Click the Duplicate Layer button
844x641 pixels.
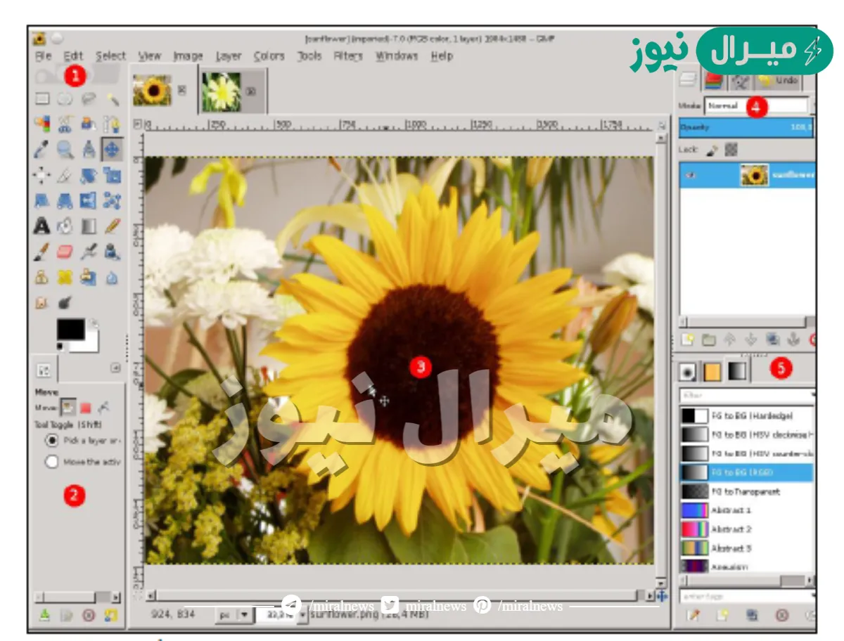pyautogui.click(x=772, y=339)
